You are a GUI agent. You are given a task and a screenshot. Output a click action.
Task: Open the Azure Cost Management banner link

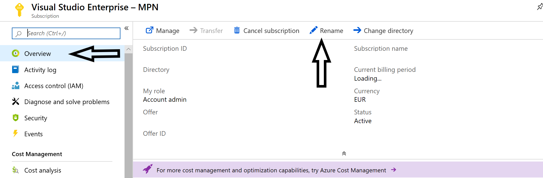[x=271, y=170]
